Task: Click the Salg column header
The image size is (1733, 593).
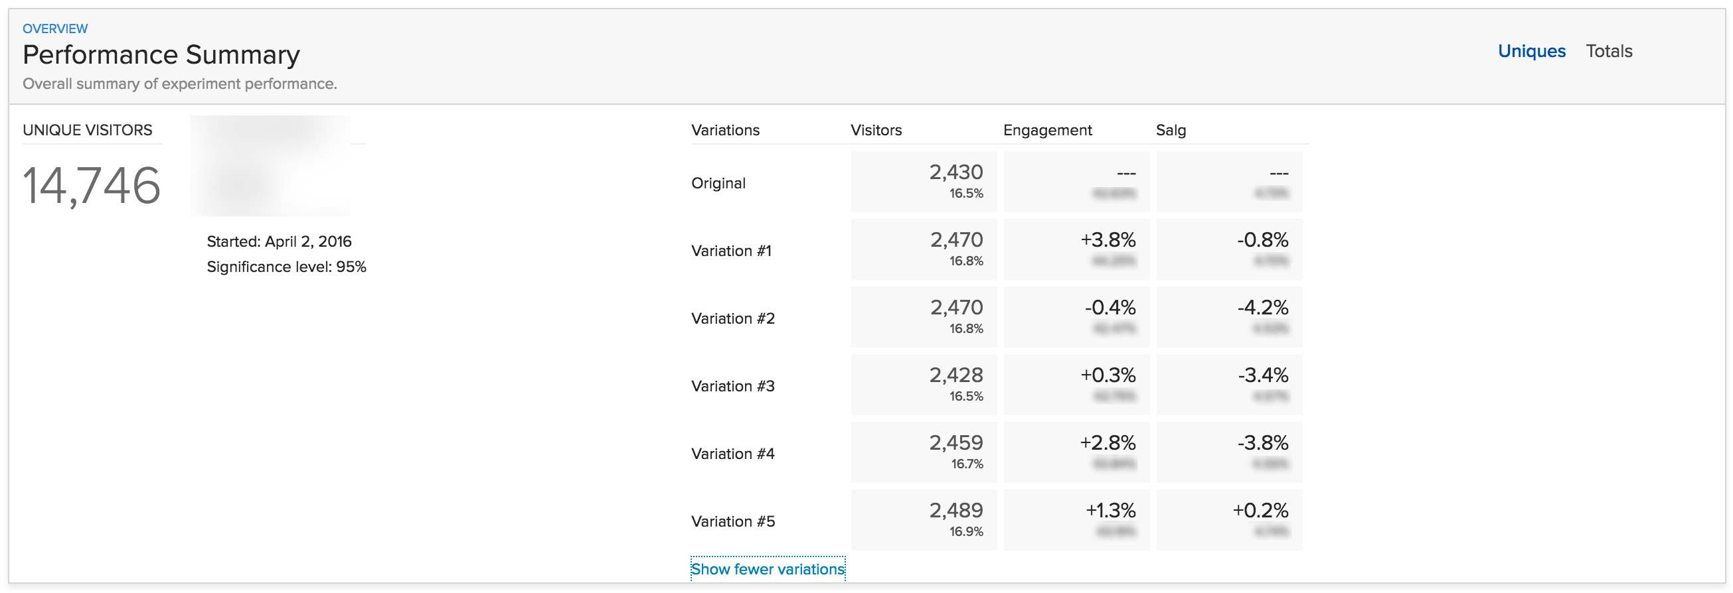Action: tap(1171, 131)
